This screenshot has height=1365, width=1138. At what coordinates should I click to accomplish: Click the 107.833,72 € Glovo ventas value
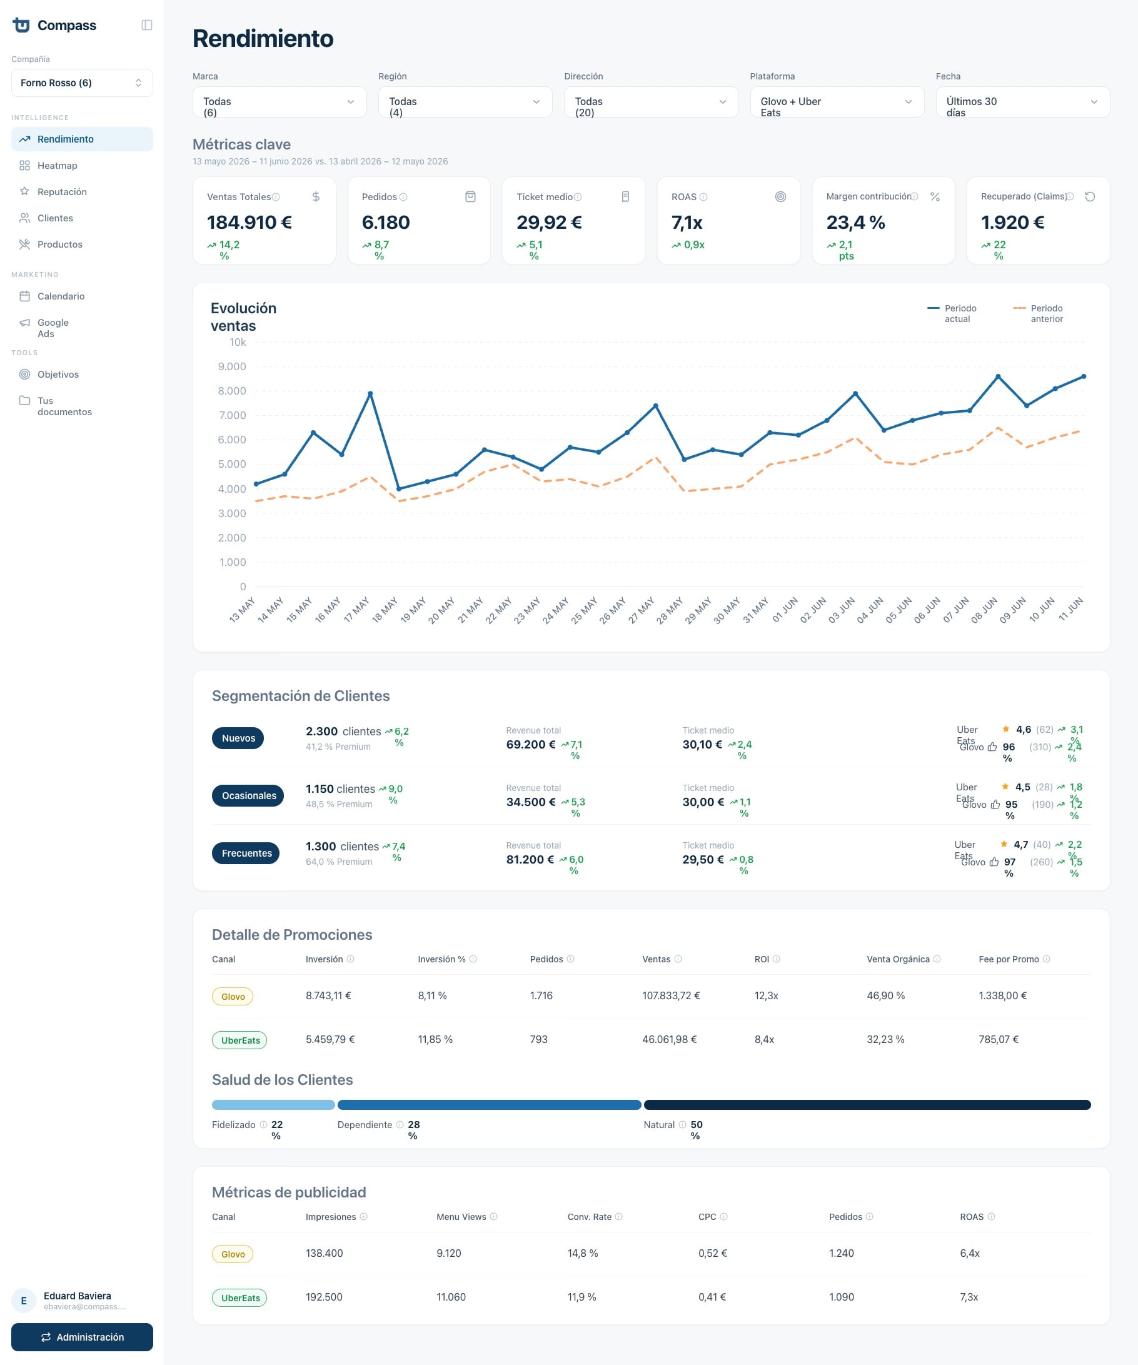tap(672, 996)
